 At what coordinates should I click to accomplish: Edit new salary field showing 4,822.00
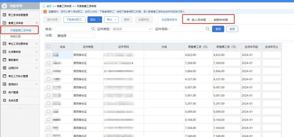[x=227, y=55]
